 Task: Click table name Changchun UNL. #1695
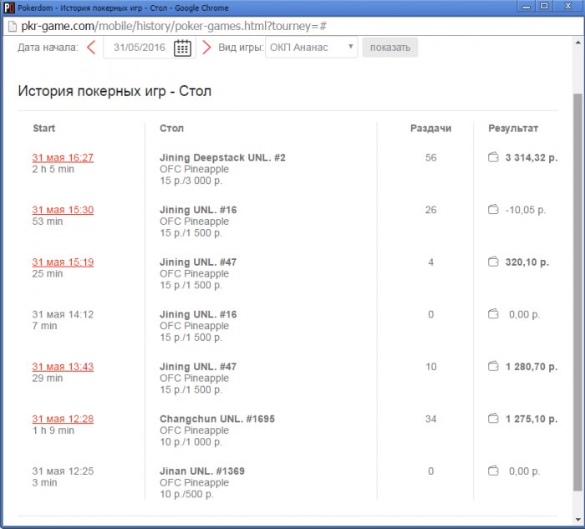coord(217,419)
